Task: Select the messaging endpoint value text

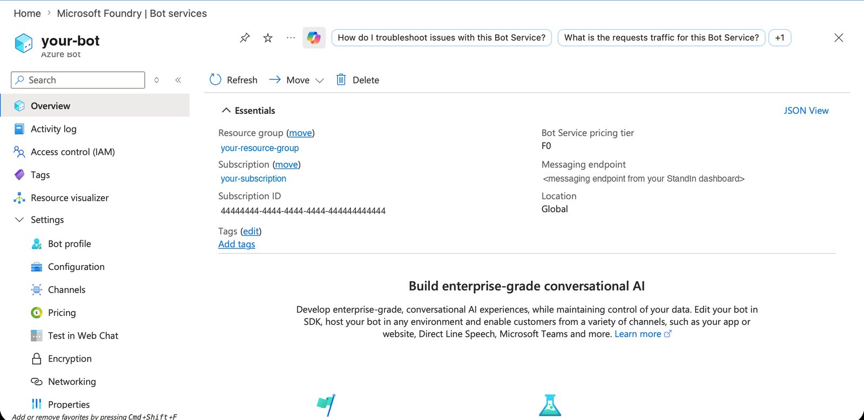Action: 644,179
